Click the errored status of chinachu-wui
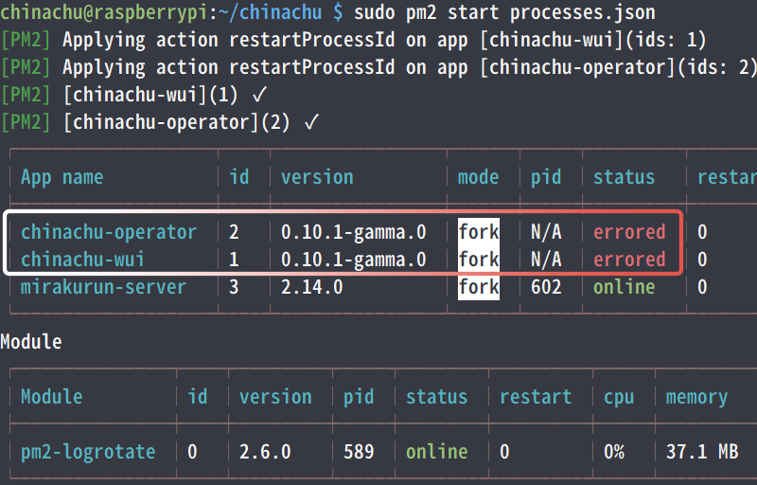Screen dimensions: 757x485 point(629,260)
